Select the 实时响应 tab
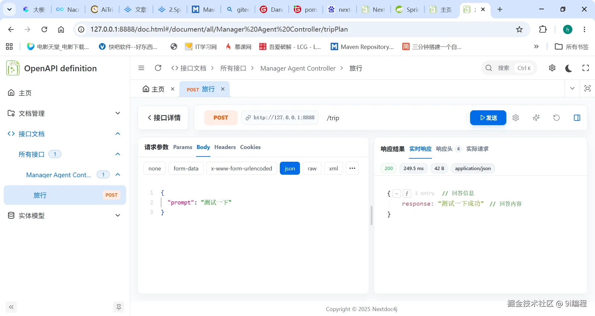The height and width of the screenshot is (316, 595). pyautogui.click(x=421, y=149)
